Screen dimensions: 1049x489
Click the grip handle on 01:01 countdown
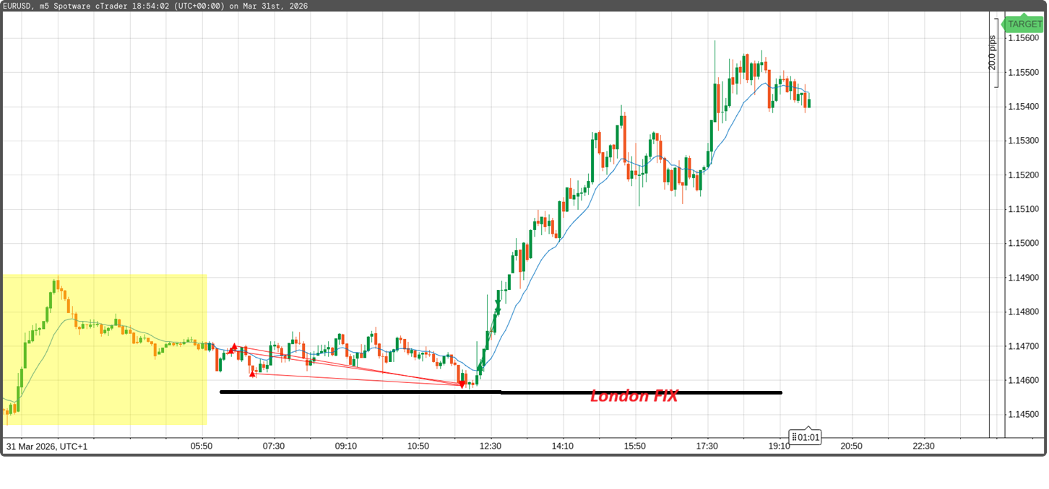pyautogui.click(x=794, y=437)
